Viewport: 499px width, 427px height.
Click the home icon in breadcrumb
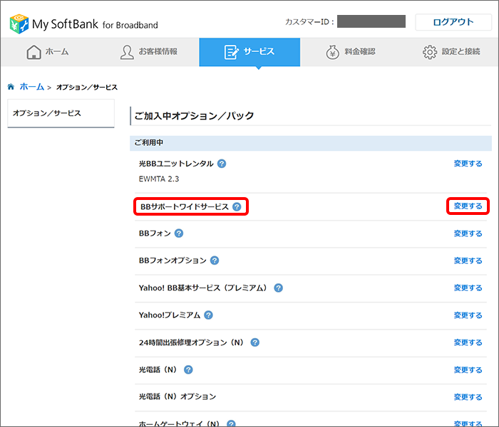tap(11, 87)
